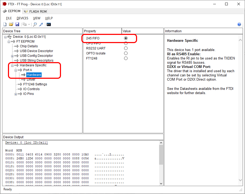Select the OPTO Isolate radio button

tap(126, 53)
